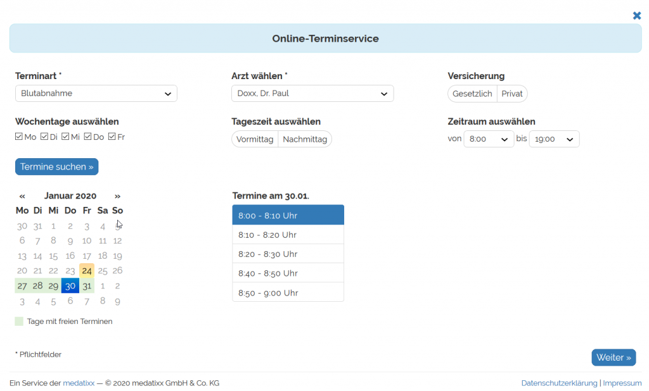This screenshot has height=391, width=649.
Task: Disable the Fr weekday checkbox
Action: pos(112,137)
